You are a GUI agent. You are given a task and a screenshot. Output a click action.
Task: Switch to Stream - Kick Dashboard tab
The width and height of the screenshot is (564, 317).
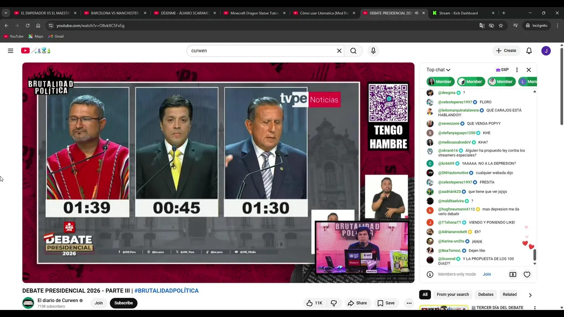click(x=464, y=13)
